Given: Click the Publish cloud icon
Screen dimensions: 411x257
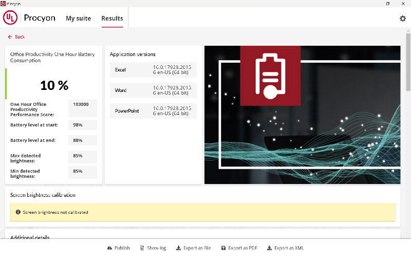Looking at the screenshot, I should click(109, 248).
